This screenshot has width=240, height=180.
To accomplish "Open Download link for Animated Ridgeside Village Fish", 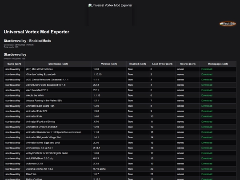I will 207,137.
